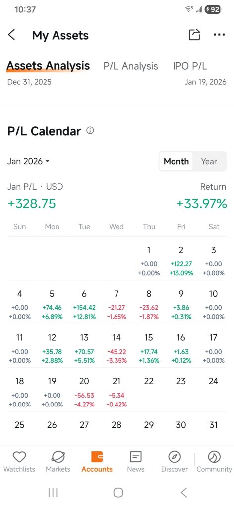Image resolution: width=234 pixels, height=507 pixels.
Task: Open Community icon in bottom bar
Action: point(214,457)
